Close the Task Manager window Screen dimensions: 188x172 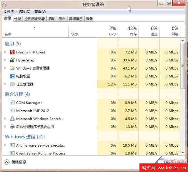click(179, 3)
